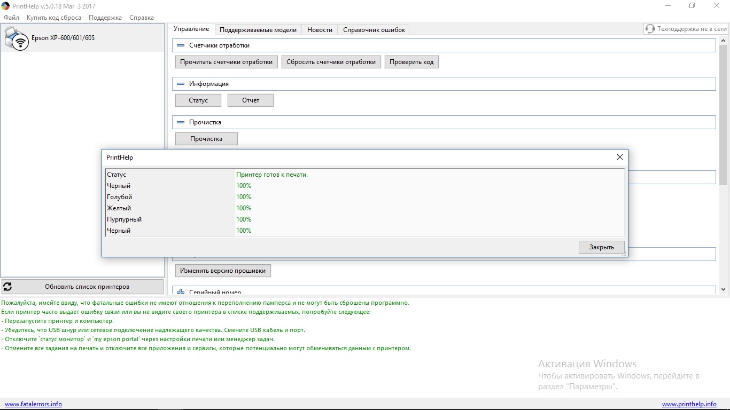The image size is (730, 410).
Task: Close the PrintHelp status dialog with X
Action: click(x=620, y=157)
